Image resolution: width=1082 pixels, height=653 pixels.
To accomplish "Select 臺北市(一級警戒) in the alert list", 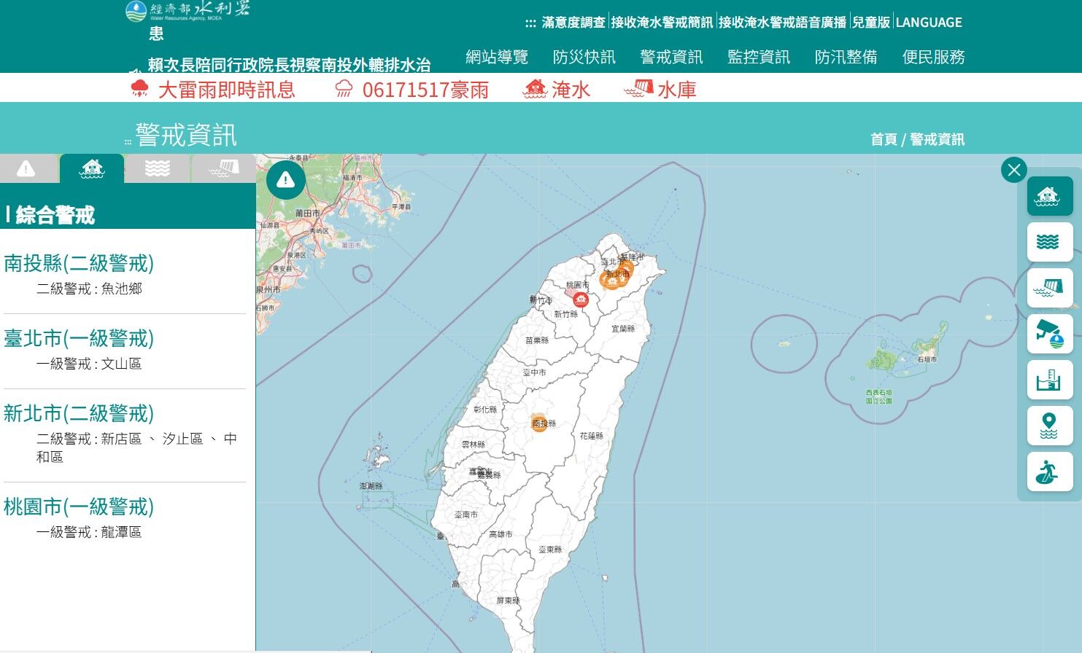I will (79, 338).
